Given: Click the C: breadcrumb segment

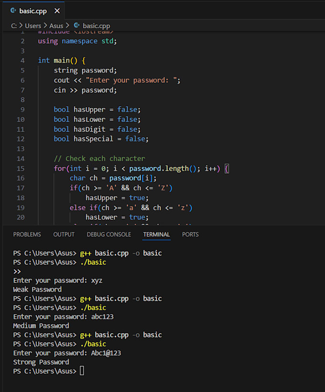Looking at the screenshot, I should click(x=14, y=26).
